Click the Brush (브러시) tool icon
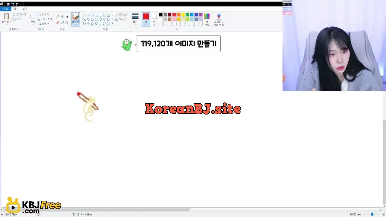Viewport: 386px width, 217px height. point(75,17)
